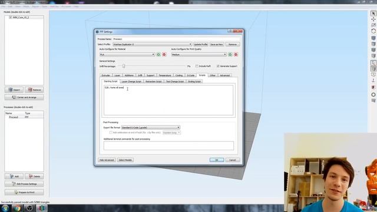Image resolution: width=377 pixels, height=212 pixels.
Task: Click the Prepare to Print button
Action: 24,193
